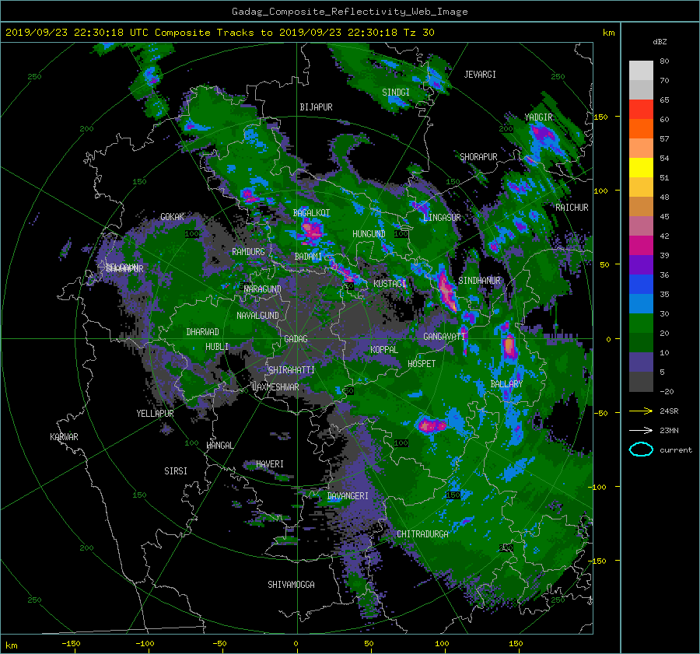Click the DHARWAD city label

pos(203,332)
